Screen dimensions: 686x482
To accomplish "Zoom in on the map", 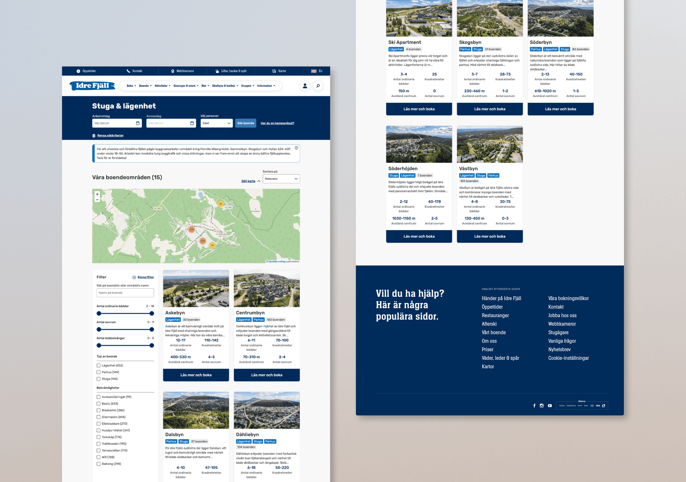I will [x=97, y=194].
